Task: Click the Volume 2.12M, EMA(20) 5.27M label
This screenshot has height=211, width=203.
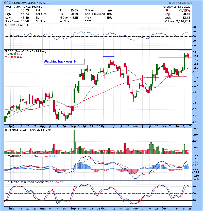Action: 29,130
